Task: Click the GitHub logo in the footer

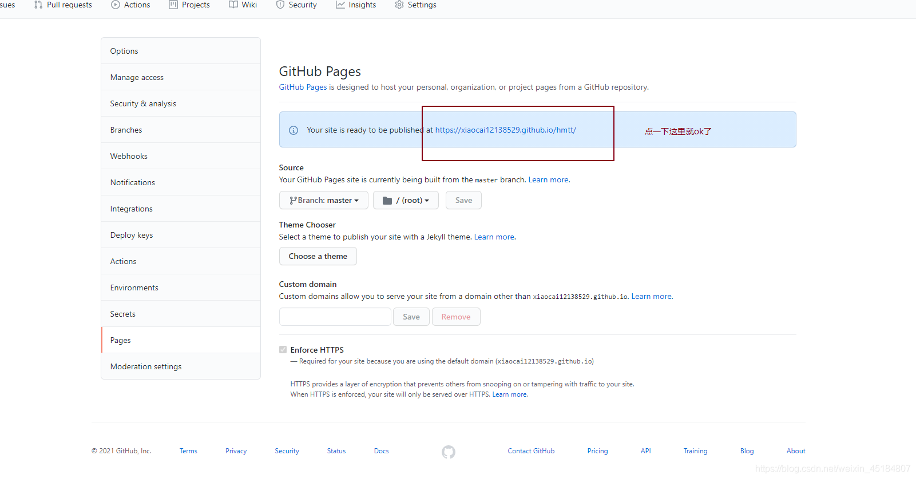Action: (449, 452)
